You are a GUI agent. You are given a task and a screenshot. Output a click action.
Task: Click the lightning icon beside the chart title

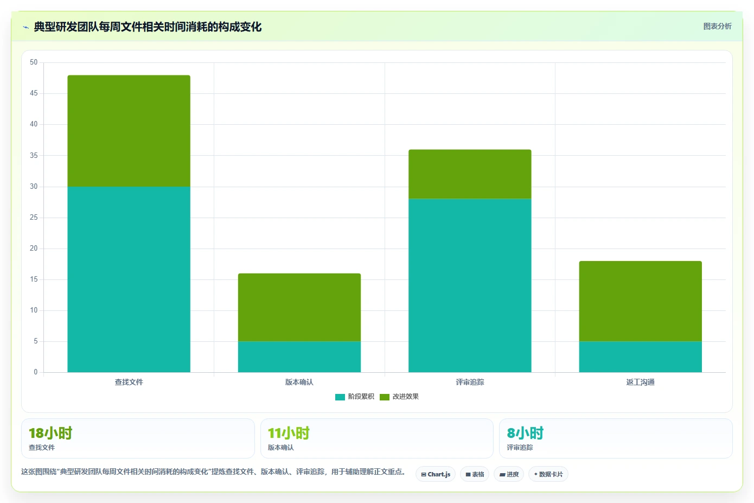[x=25, y=27]
